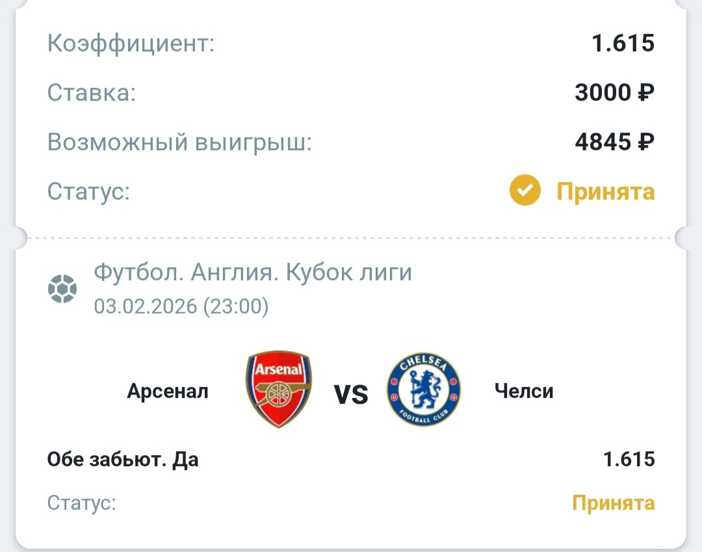
Task: Click the Обе забьют. Да bet selection
Action: 123,460
